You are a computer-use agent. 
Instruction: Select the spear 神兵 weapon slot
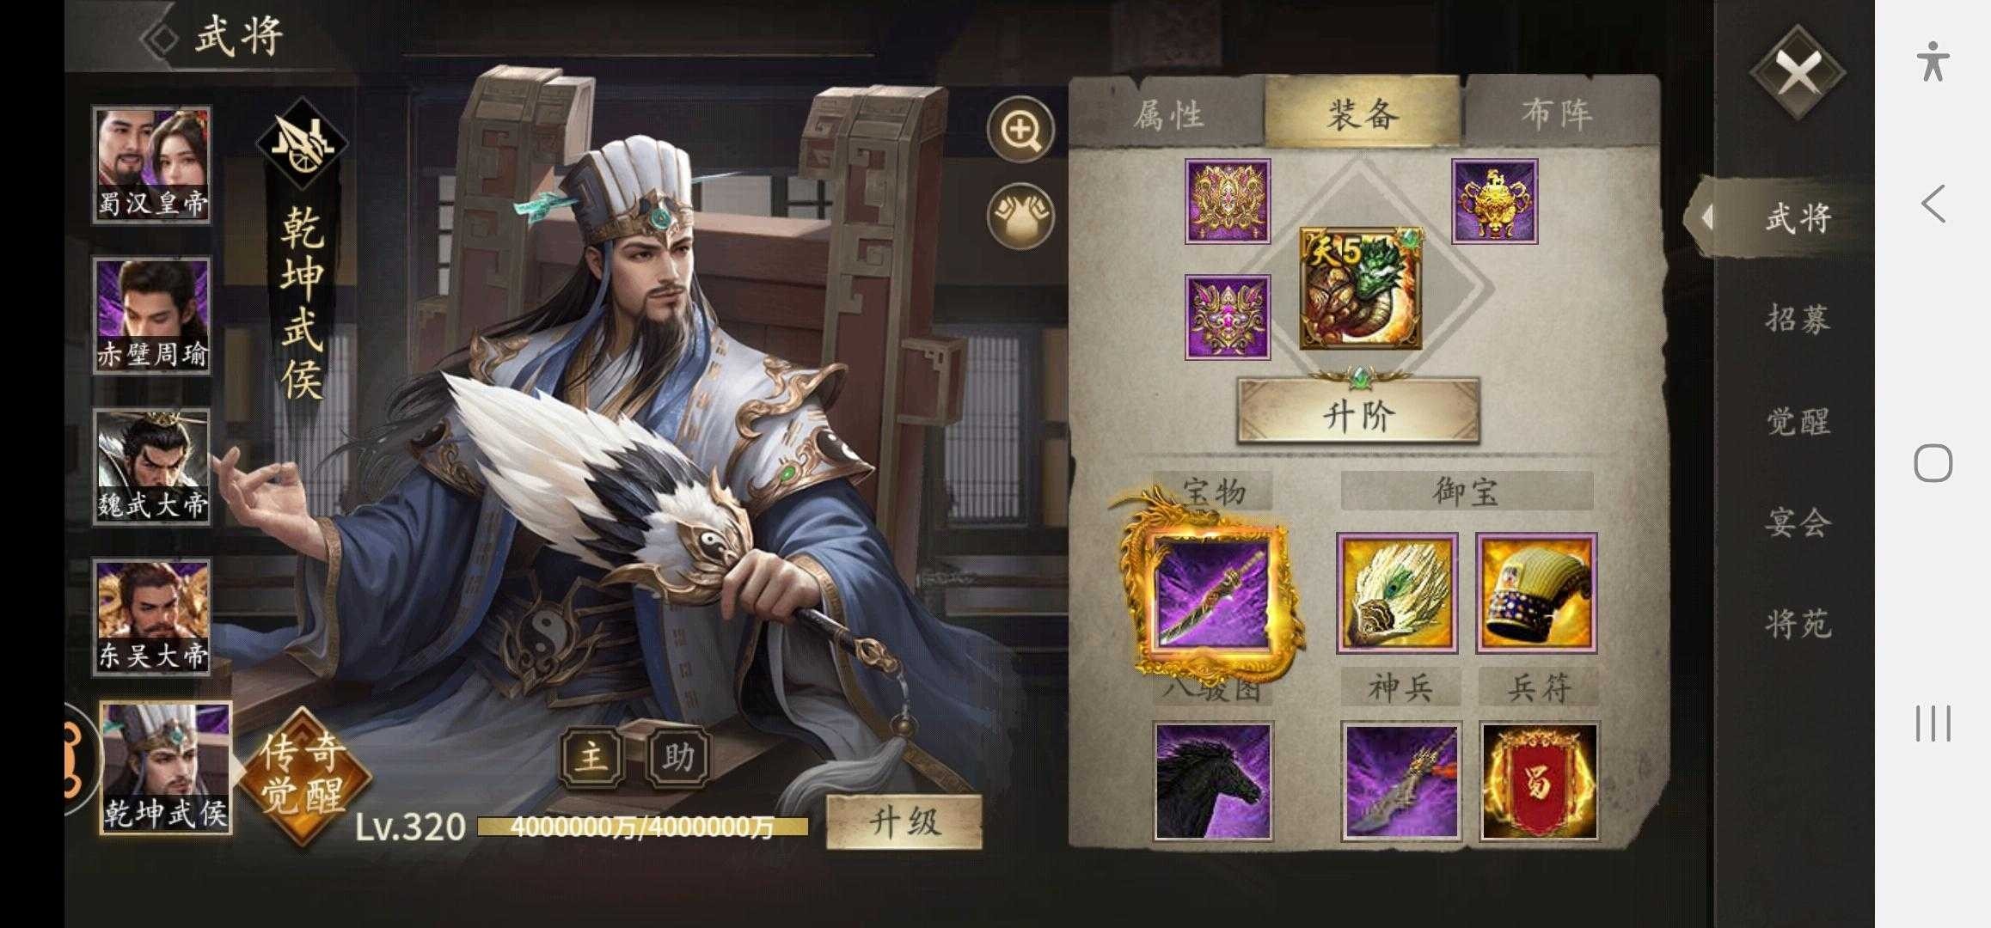click(1400, 781)
